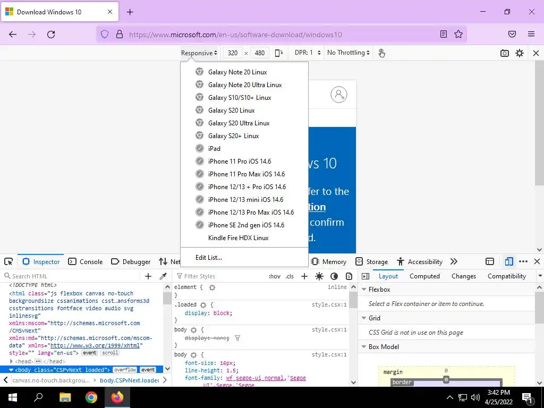The width and height of the screenshot is (544, 408).
Task: Open Chrome from the taskbar
Action: [x=91, y=397]
